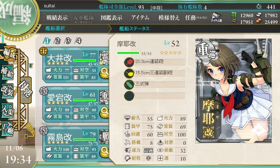This screenshot has width=280, height=168.
Task: Click the empty fourth equipment slot
Action: [x=155, y=96]
